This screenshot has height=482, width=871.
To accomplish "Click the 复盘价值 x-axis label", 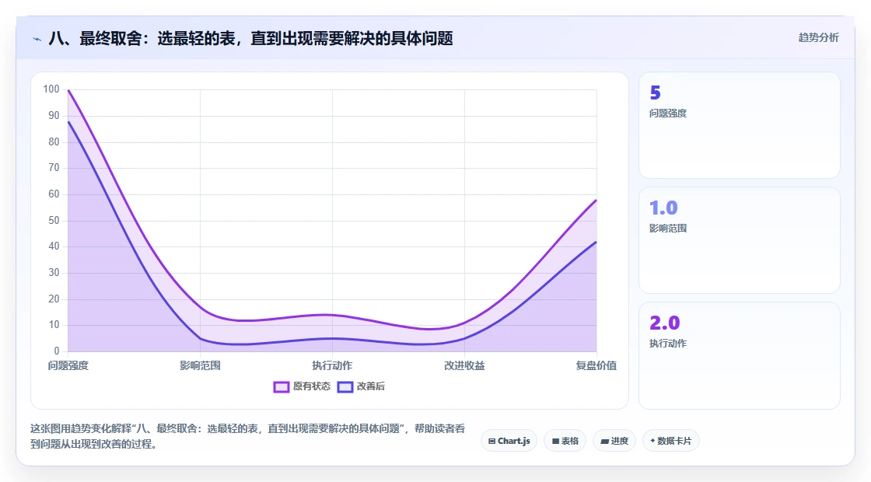I will click(596, 365).
